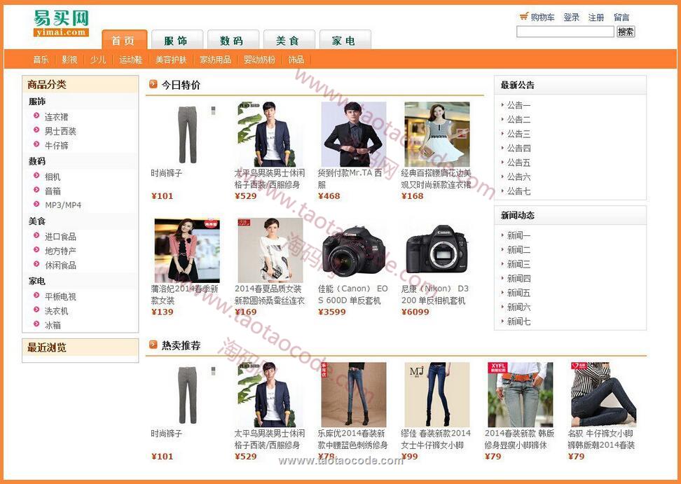Click the search text input field
The height and width of the screenshot is (484, 681).
[565, 32]
